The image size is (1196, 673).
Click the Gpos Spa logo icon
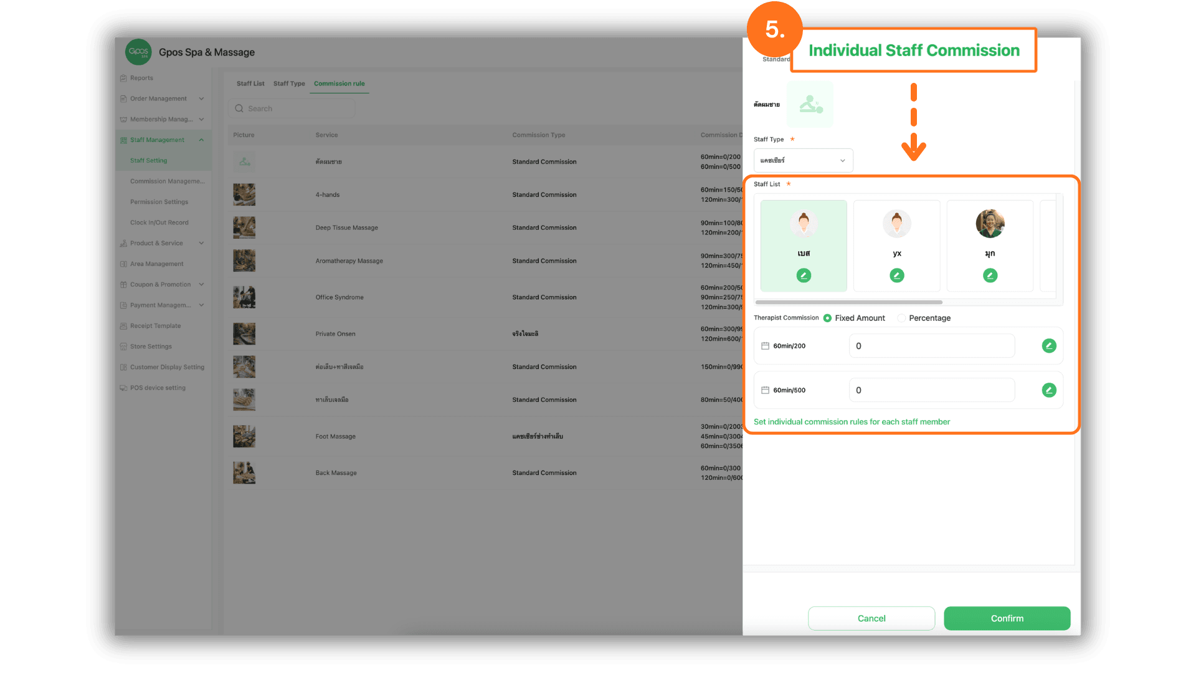pos(138,52)
